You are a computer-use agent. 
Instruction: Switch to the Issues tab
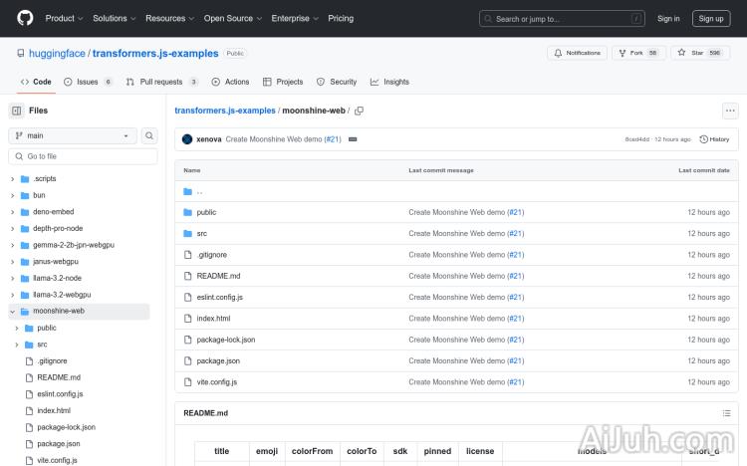coord(88,82)
